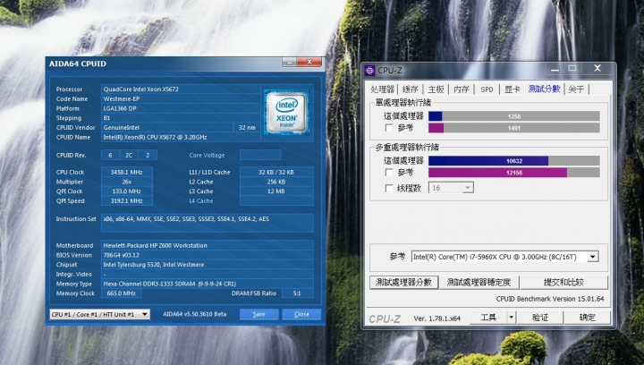Switch to the 缓存 tab

tap(411, 89)
